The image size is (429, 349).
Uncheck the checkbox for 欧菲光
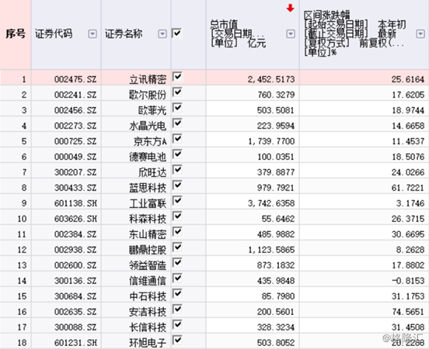click(177, 108)
